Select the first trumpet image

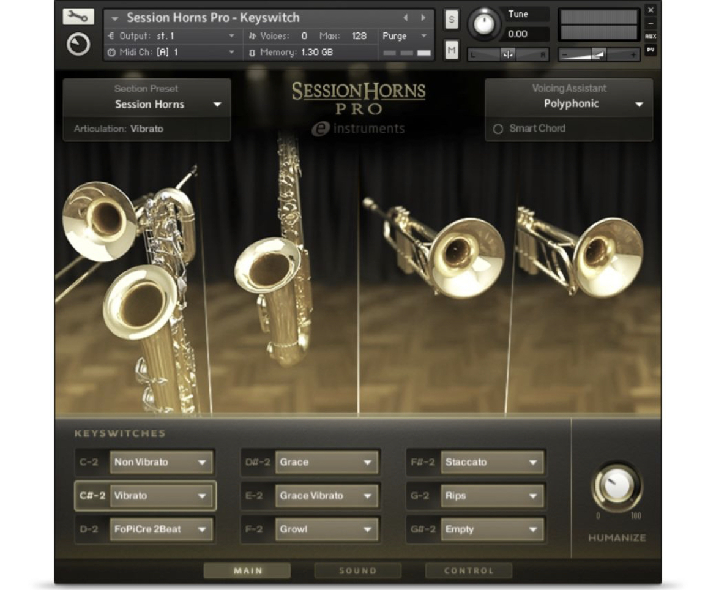pos(434,249)
